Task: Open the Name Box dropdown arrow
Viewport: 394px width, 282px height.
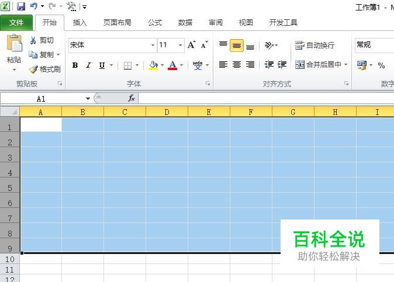Action: click(x=88, y=99)
